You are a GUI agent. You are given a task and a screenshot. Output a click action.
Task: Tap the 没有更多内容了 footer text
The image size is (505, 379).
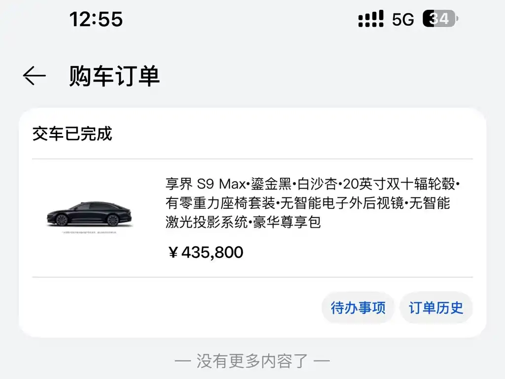coord(252,361)
